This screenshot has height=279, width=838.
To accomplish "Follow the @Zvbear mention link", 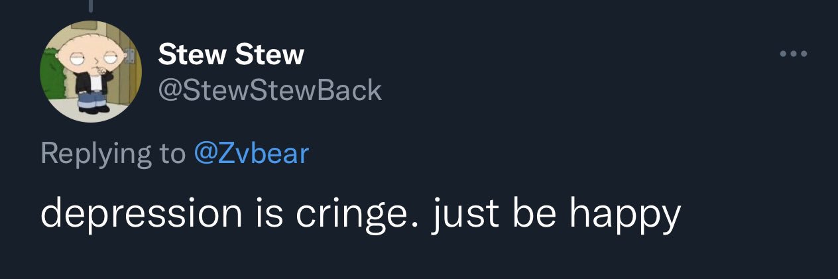I will [251, 154].
